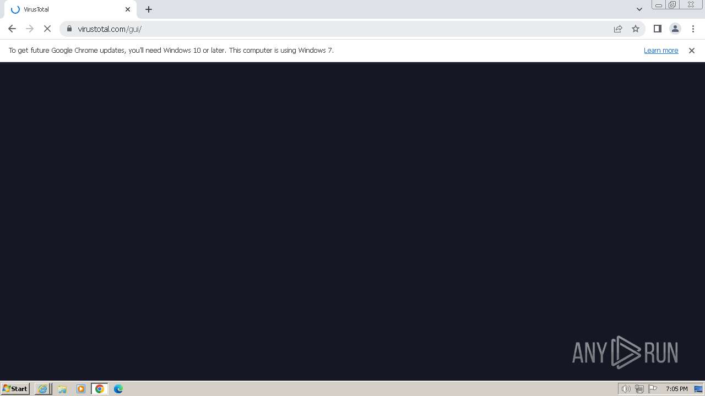Image resolution: width=705 pixels, height=396 pixels.
Task: Open Chrome side panel
Action: click(x=657, y=29)
